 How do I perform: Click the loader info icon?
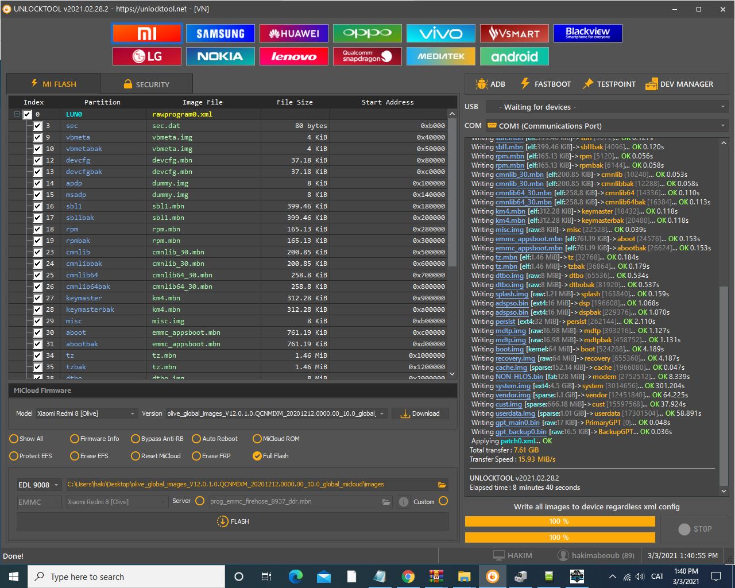coord(404,502)
